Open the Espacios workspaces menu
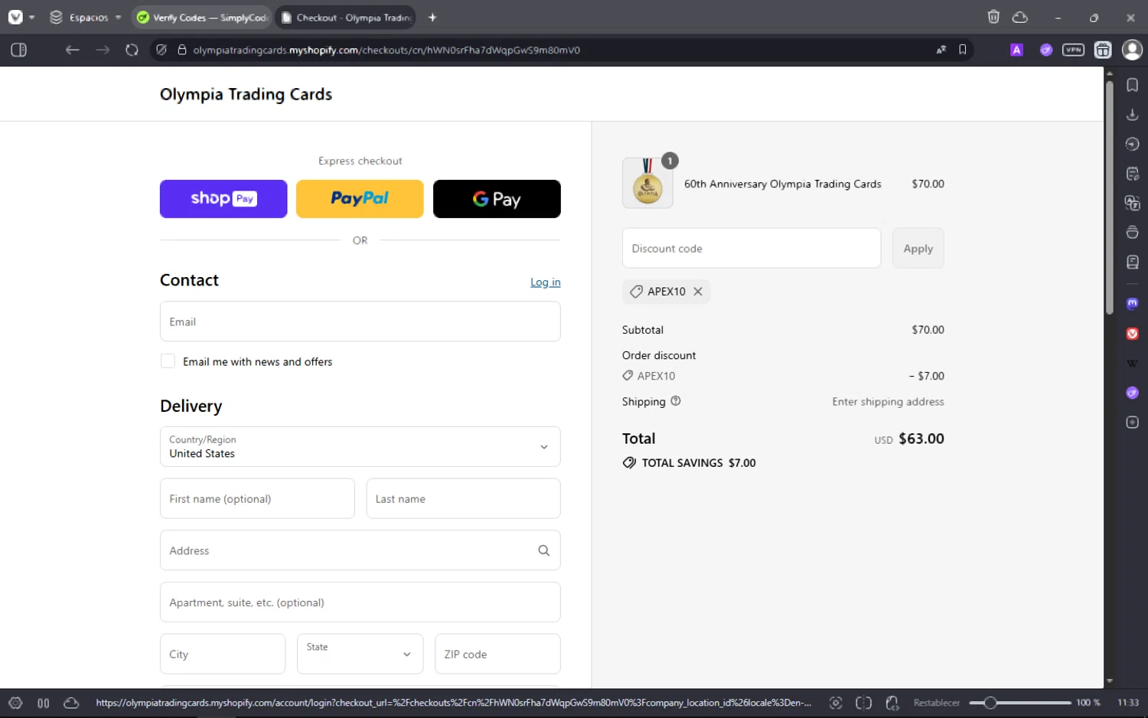This screenshot has height=718, width=1148. pos(84,17)
